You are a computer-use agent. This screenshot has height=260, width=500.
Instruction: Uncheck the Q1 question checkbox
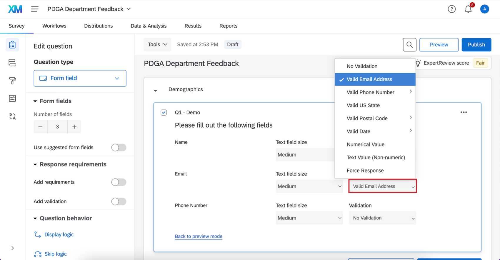coord(164,112)
